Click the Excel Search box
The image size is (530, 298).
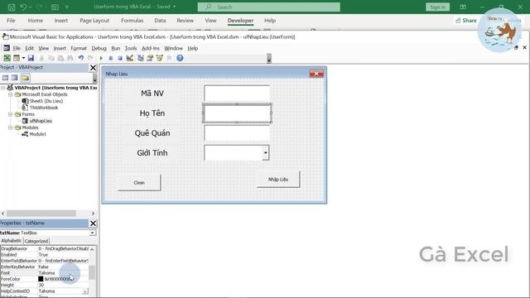(x=268, y=7)
